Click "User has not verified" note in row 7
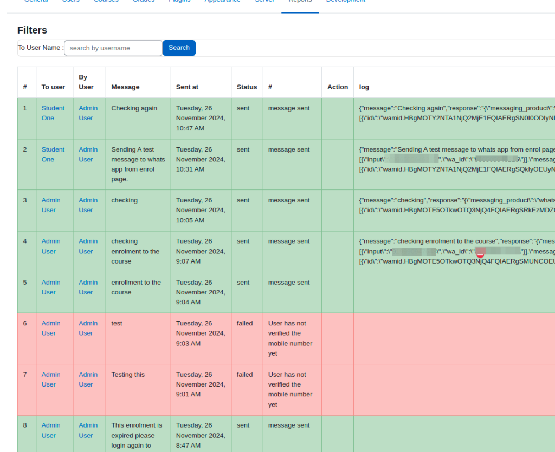Image resolution: width=555 pixels, height=452 pixels. click(291, 389)
